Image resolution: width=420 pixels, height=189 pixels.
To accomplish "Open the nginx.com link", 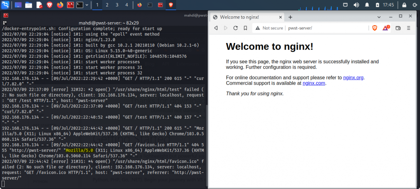I will click(314, 83).
